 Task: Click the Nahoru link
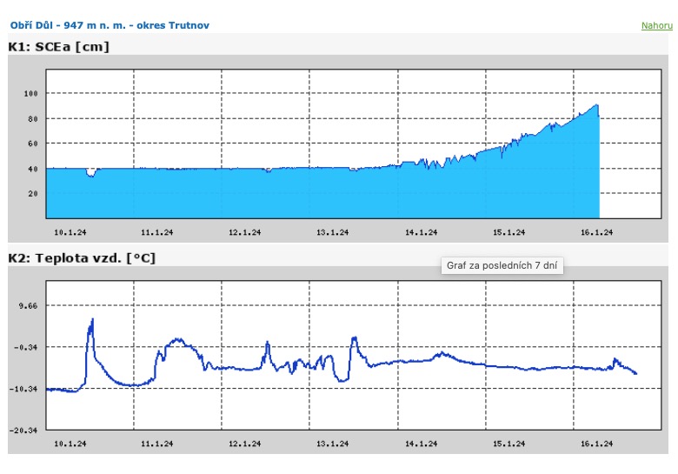click(656, 26)
